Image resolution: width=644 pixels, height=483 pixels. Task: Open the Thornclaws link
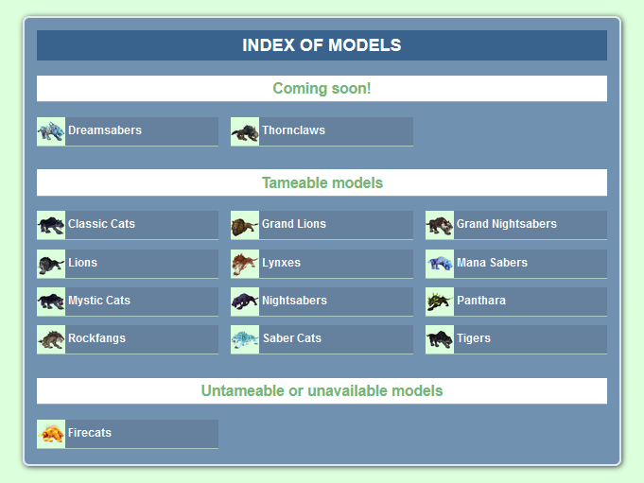(294, 130)
